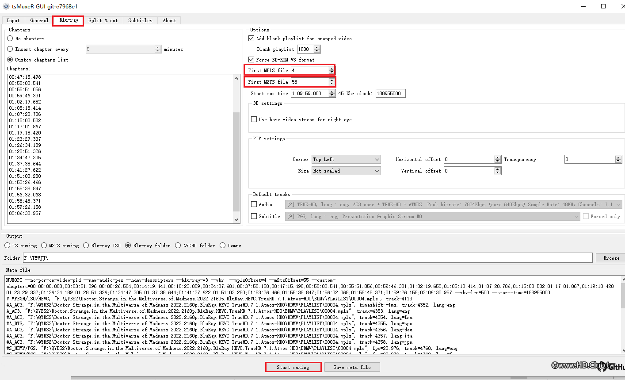The image size is (625, 380).
Task: Open the About tab
Action: pos(169,20)
